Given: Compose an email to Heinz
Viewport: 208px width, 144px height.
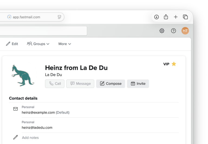Looking at the screenshot, I should pos(110,84).
